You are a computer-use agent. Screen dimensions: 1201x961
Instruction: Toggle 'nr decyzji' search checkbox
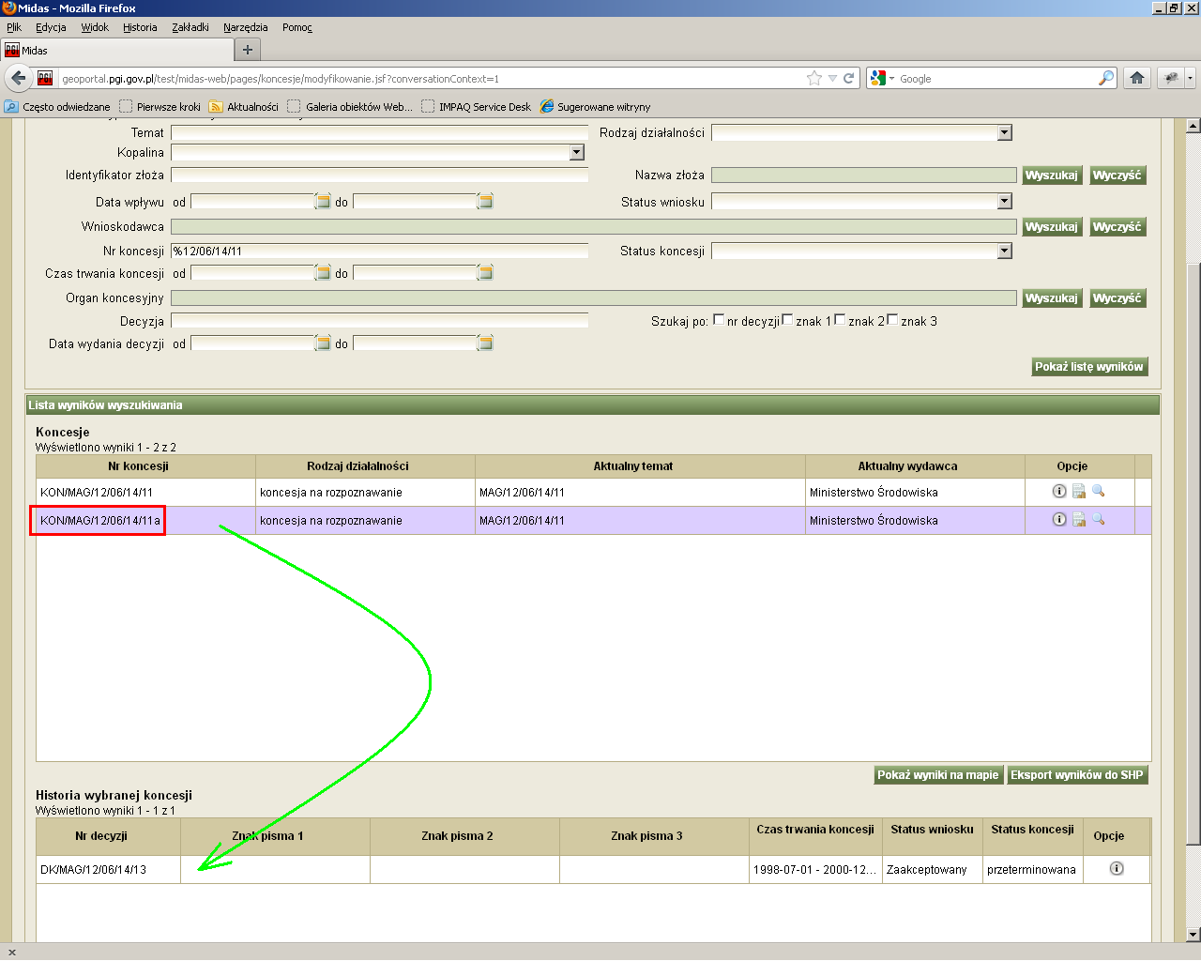tap(719, 319)
